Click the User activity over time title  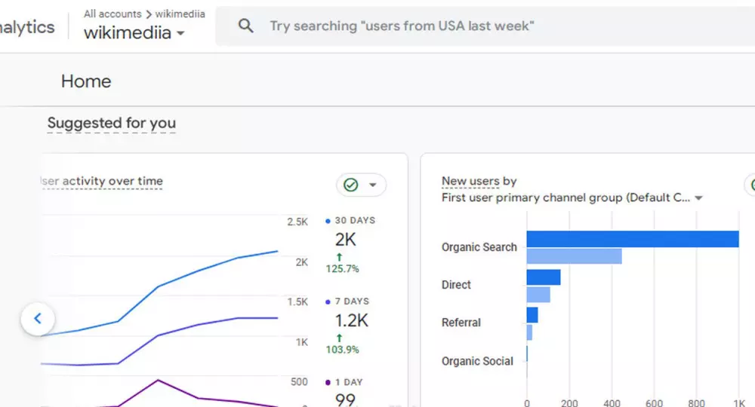coord(101,181)
